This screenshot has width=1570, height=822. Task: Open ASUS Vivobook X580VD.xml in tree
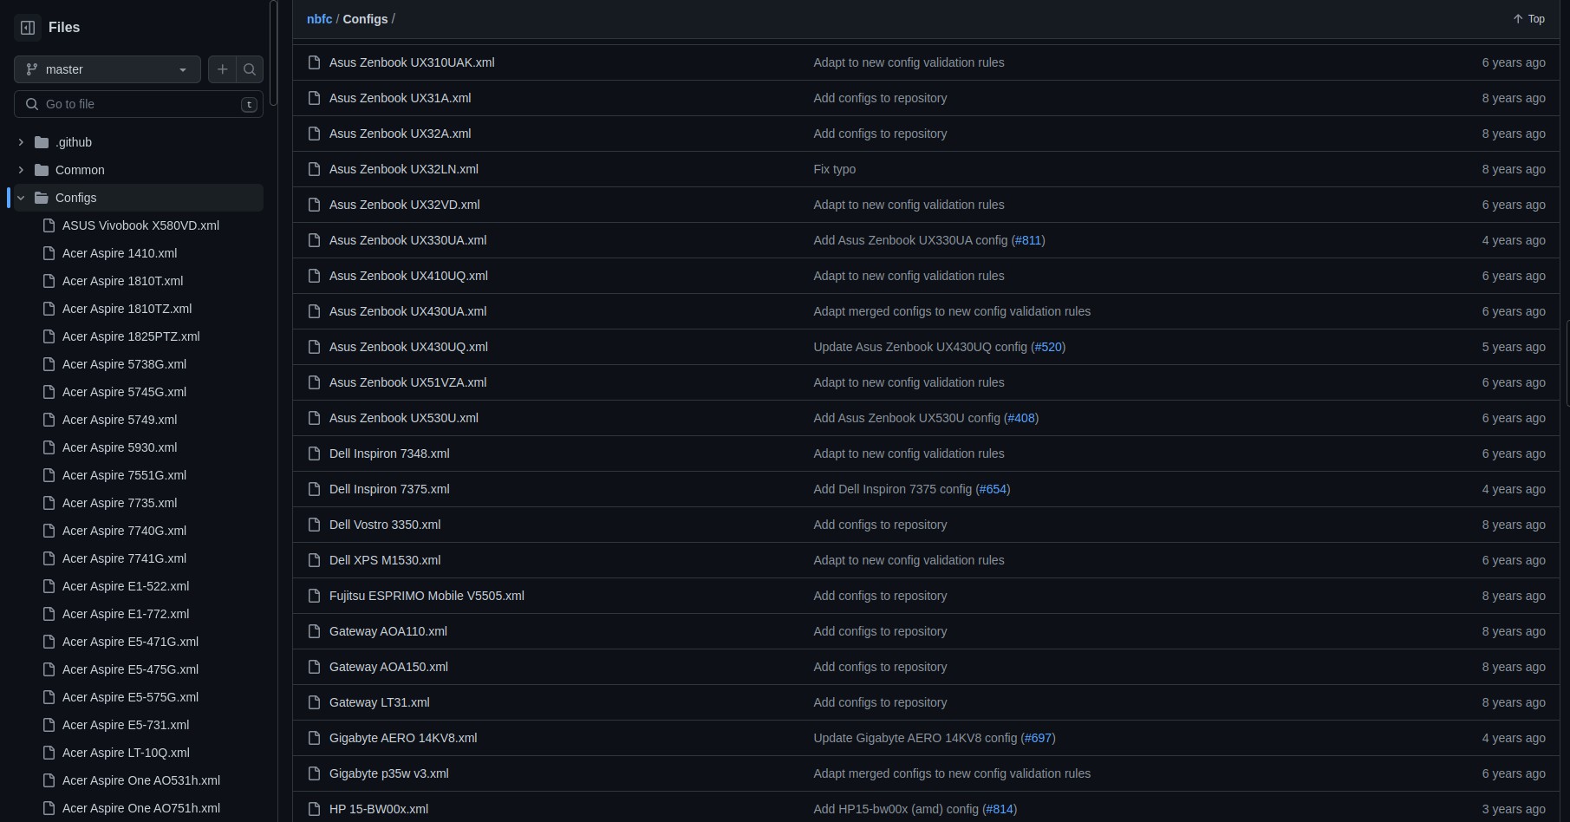pyautogui.click(x=140, y=225)
